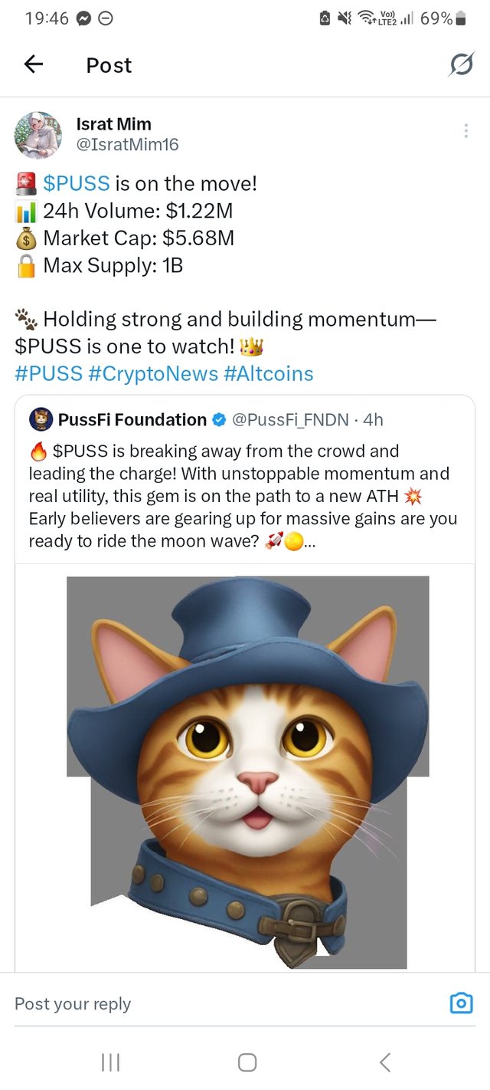490x1090 pixels.
Task: Tap the Grok icon in header
Action: tap(461, 65)
